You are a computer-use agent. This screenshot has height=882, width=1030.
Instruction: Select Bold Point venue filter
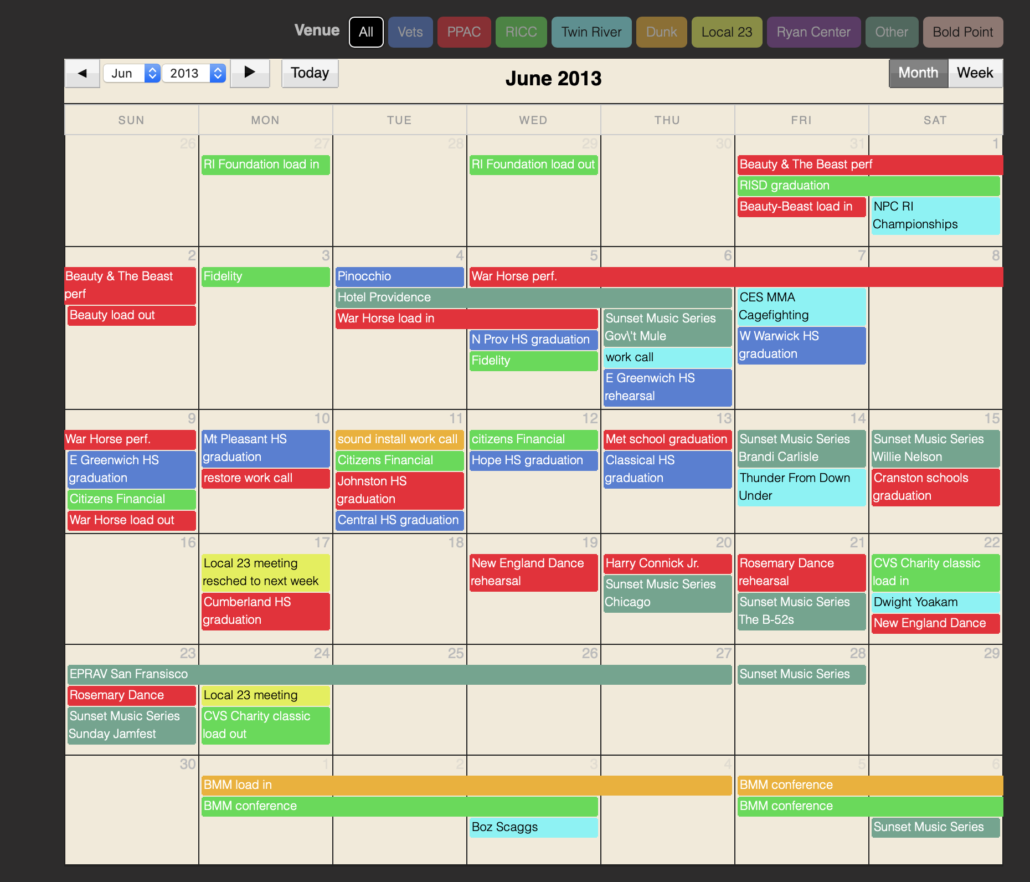tap(962, 32)
